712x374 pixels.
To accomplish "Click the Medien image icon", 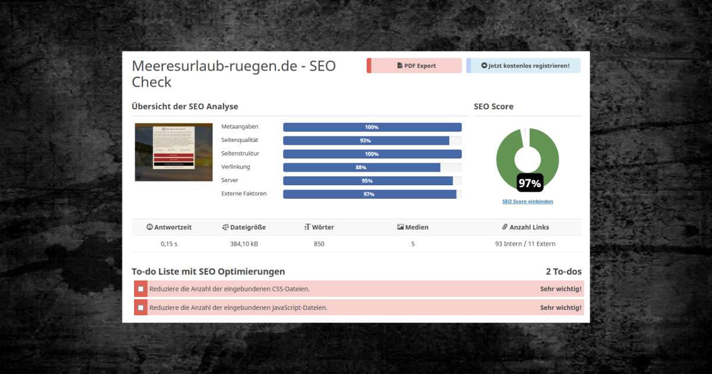I will coord(401,227).
